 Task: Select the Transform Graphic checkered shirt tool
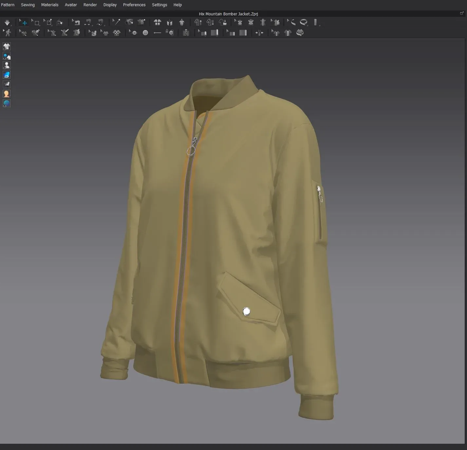pyautogui.click(x=105, y=33)
